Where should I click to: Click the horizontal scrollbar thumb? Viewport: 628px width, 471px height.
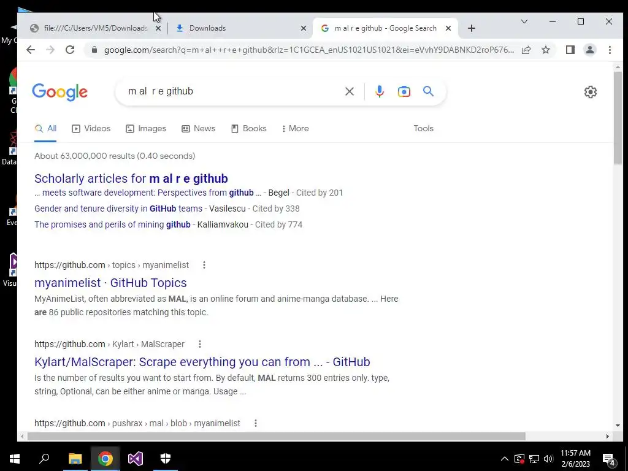click(x=277, y=436)
